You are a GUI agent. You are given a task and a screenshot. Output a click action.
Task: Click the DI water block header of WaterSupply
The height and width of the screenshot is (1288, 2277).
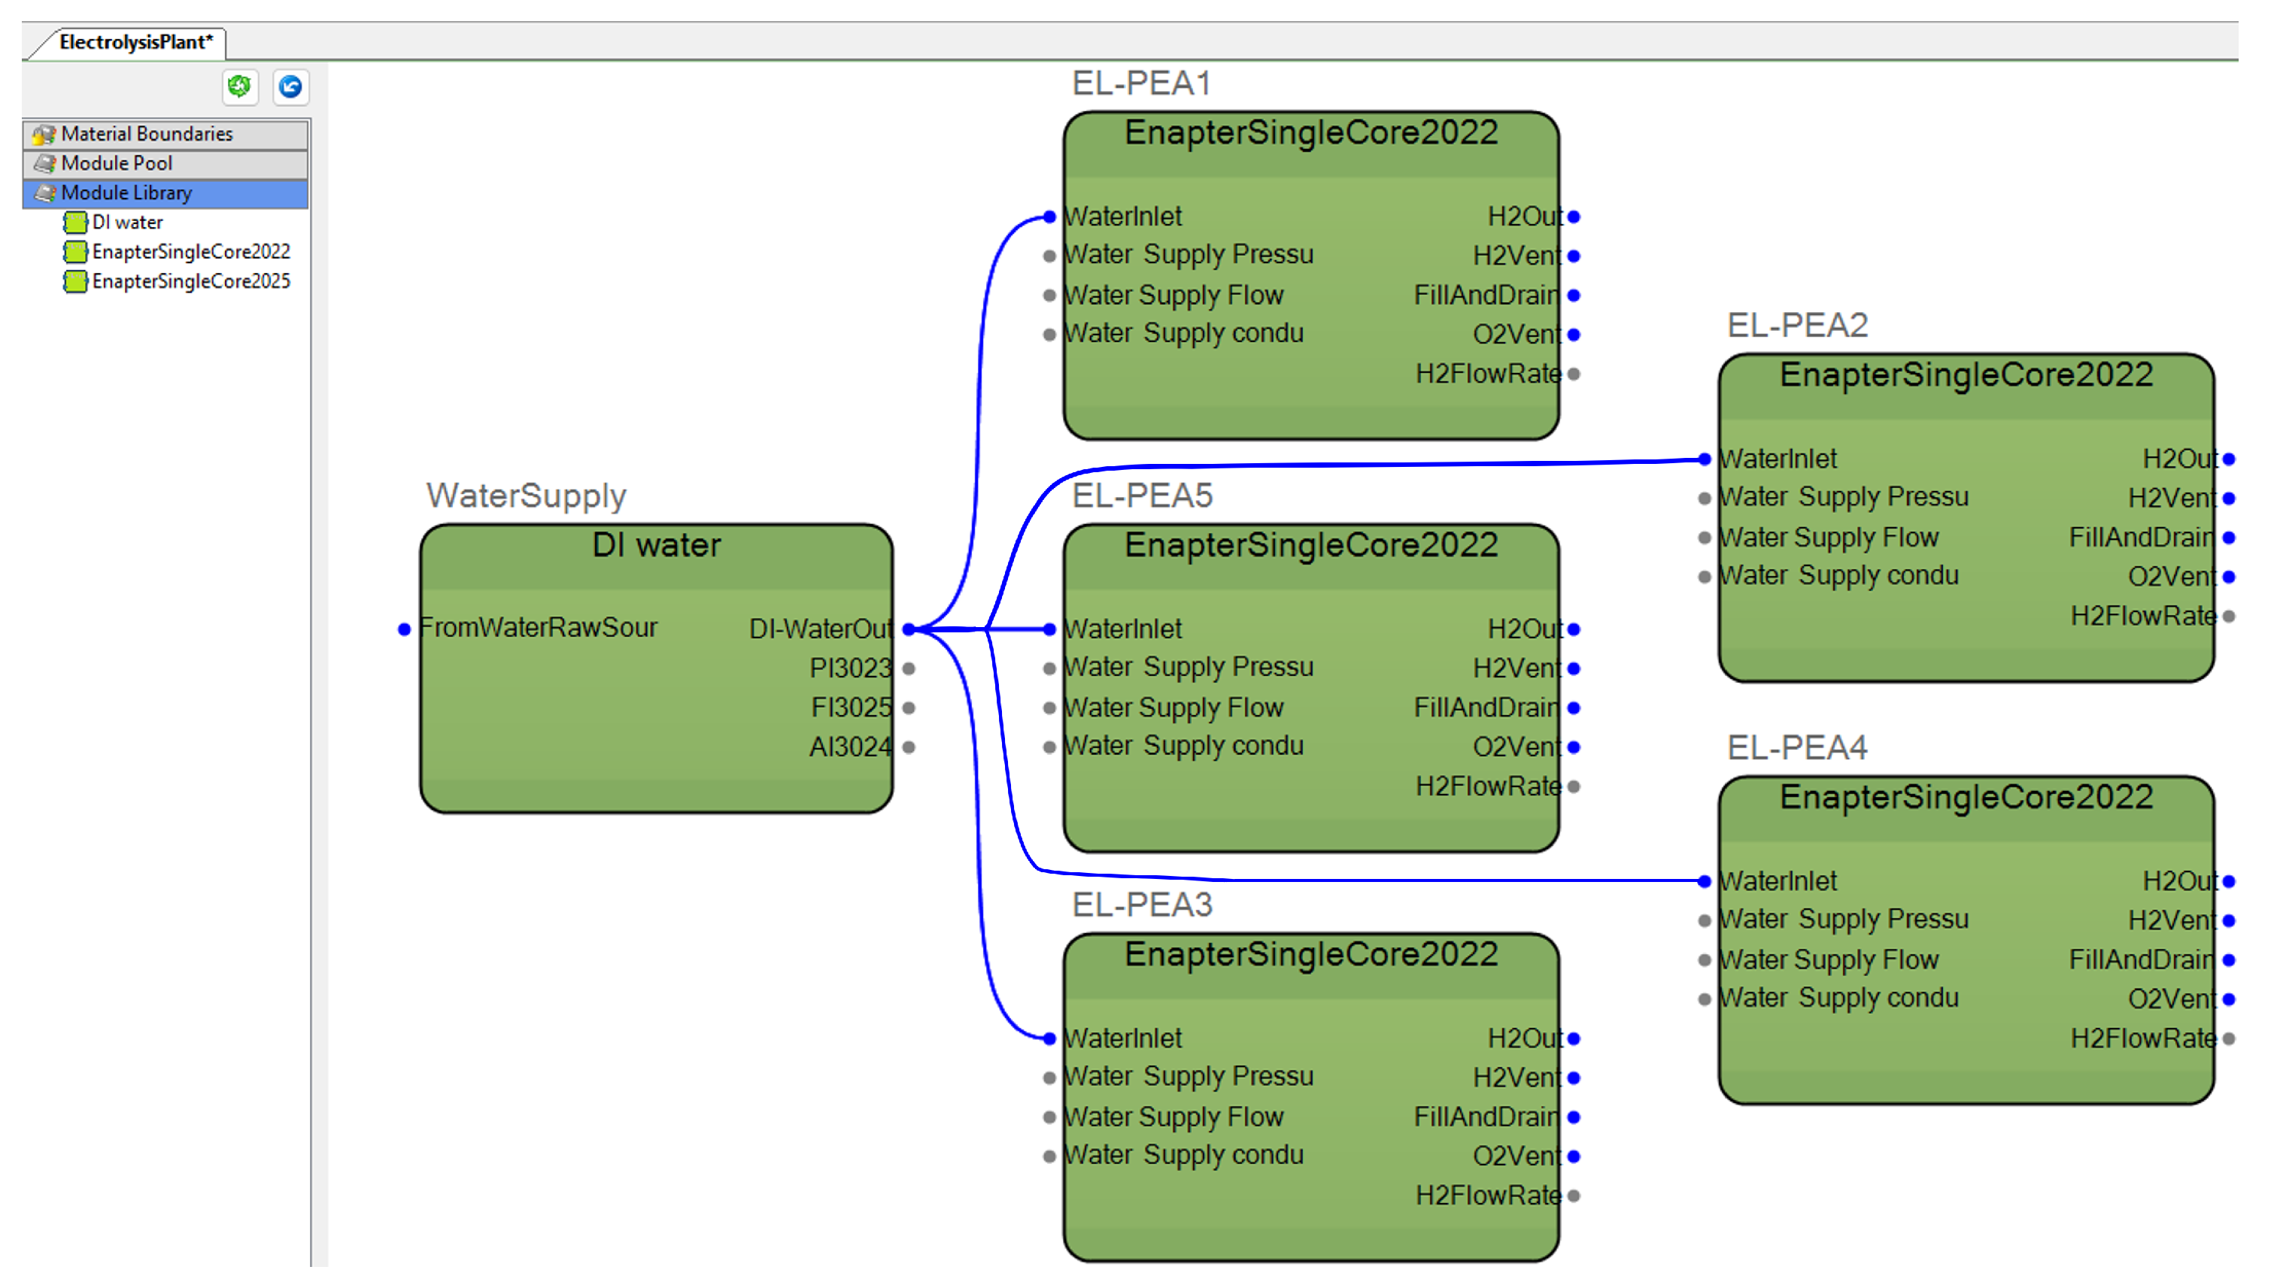tap(656, 546)
